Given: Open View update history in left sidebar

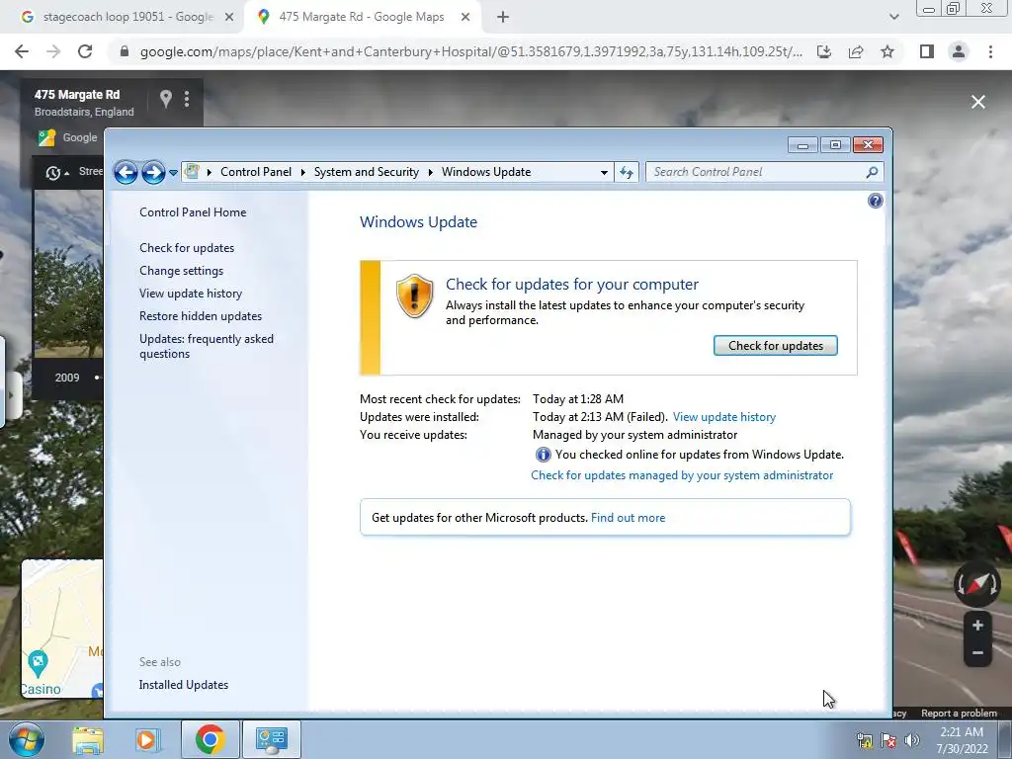Looking at the screenshot, I should pyautogui.click(x=191, y=293).
